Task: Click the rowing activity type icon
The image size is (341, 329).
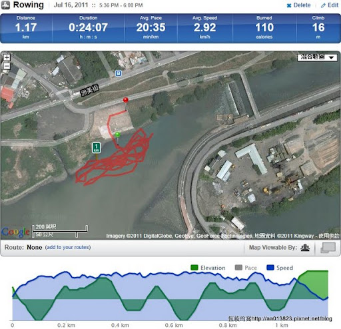Action: pos(5,5)
